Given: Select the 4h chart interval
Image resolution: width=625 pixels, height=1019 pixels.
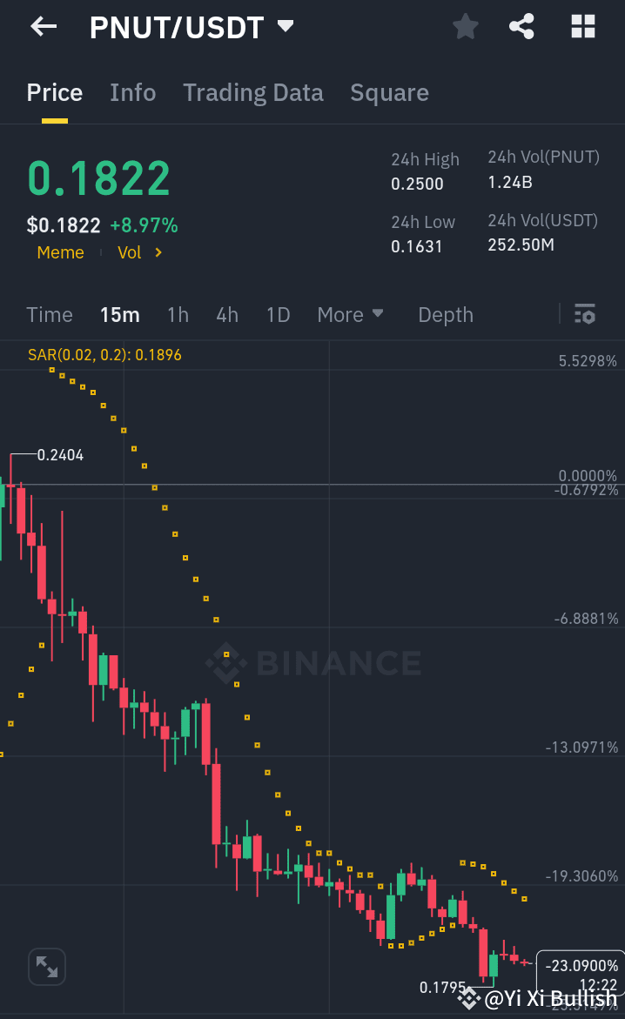Looking at the screenshot, I should [x=227, y=314].
